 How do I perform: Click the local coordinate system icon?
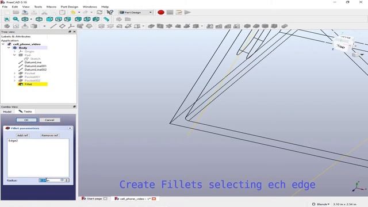[71, 26]
